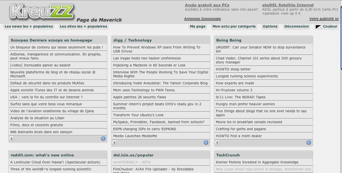Click the Votre publicité ici link

click(324, 19)
